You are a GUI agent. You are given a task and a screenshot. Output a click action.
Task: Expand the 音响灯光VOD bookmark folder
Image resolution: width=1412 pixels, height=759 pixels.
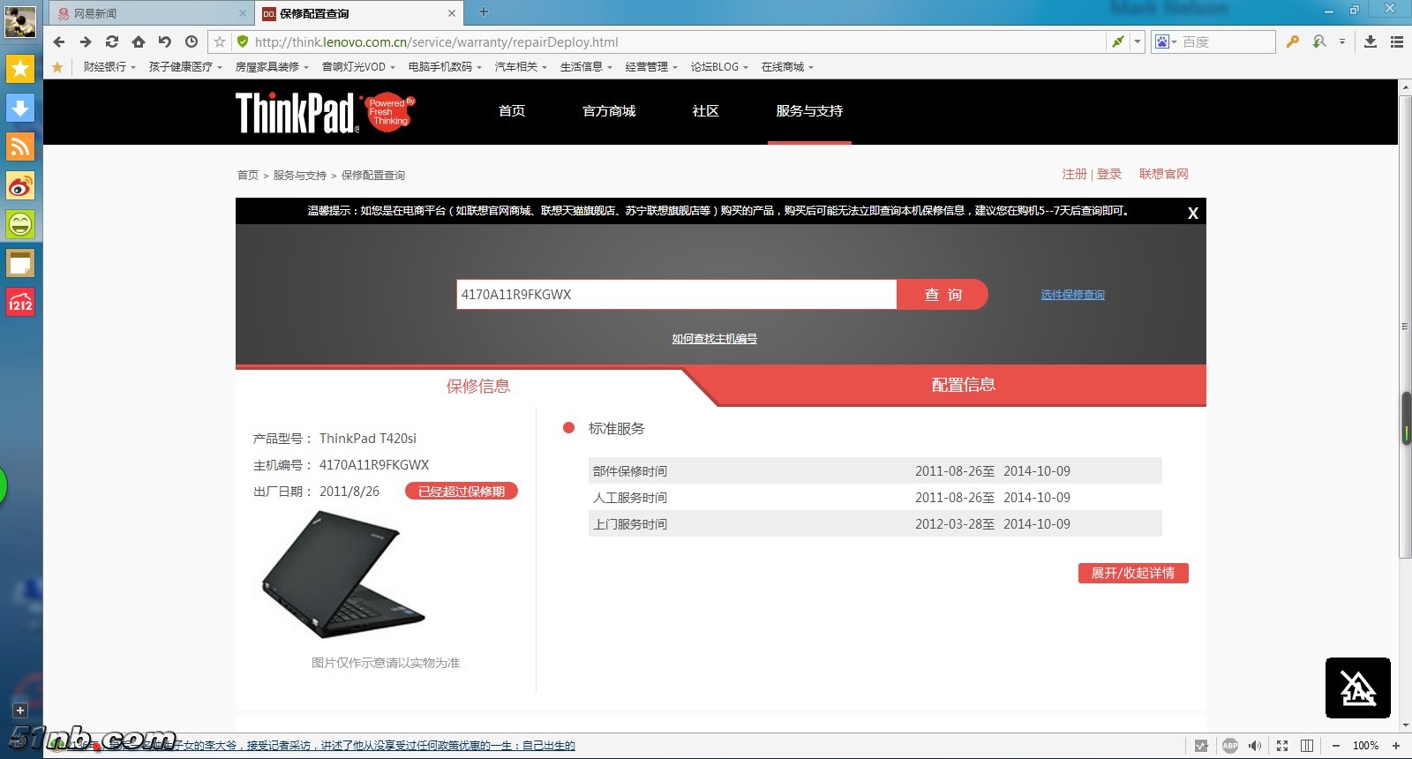click(358, 67)
